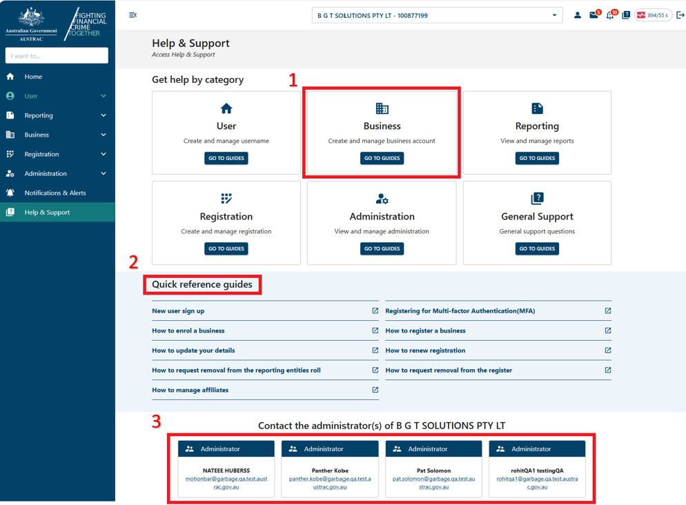
Task: Click the I want to... search field
Action: (56, 55)
